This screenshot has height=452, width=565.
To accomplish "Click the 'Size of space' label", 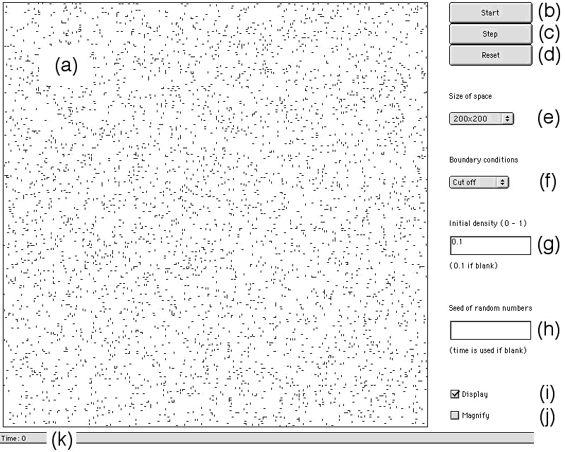I will (x=470, y=96).
